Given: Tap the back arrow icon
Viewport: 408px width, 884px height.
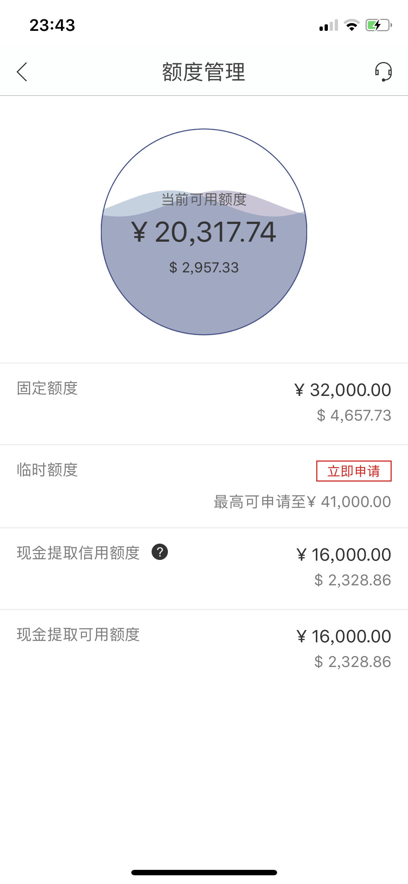Looking at the screenshot, I should click(x=22, y=72).
